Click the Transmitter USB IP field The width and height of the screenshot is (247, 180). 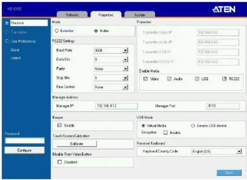[x=218, y=52]
